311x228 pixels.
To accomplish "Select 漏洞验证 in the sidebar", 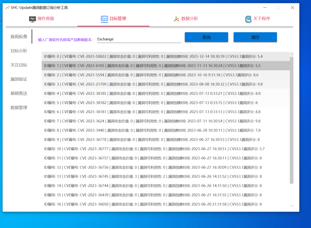I will [x=19, y=79].
